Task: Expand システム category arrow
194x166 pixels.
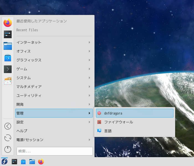Action: click(x=90, y=78)
